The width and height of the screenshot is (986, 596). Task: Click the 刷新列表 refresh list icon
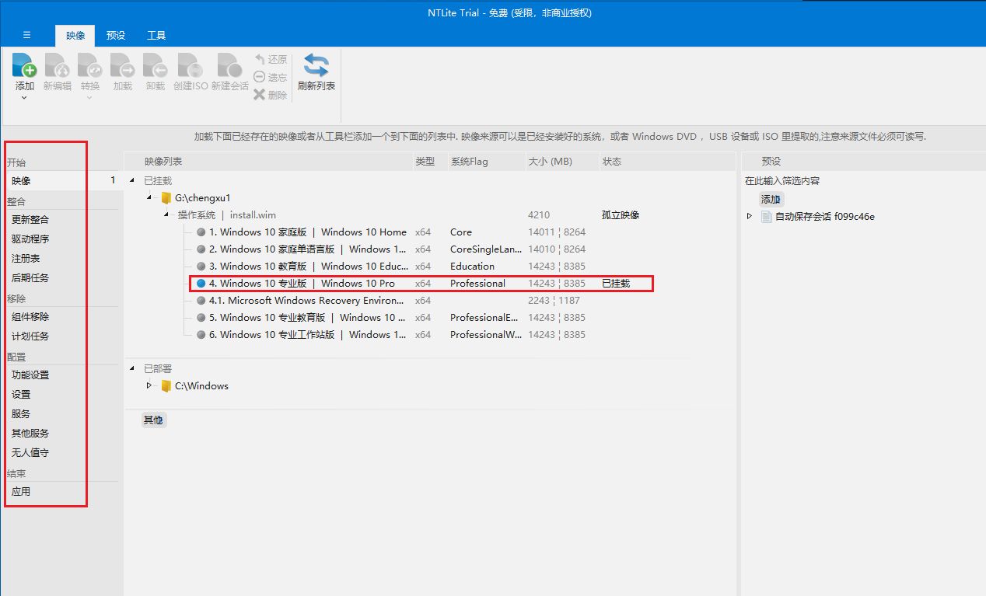pyautogui.click(x=316, y=66)
